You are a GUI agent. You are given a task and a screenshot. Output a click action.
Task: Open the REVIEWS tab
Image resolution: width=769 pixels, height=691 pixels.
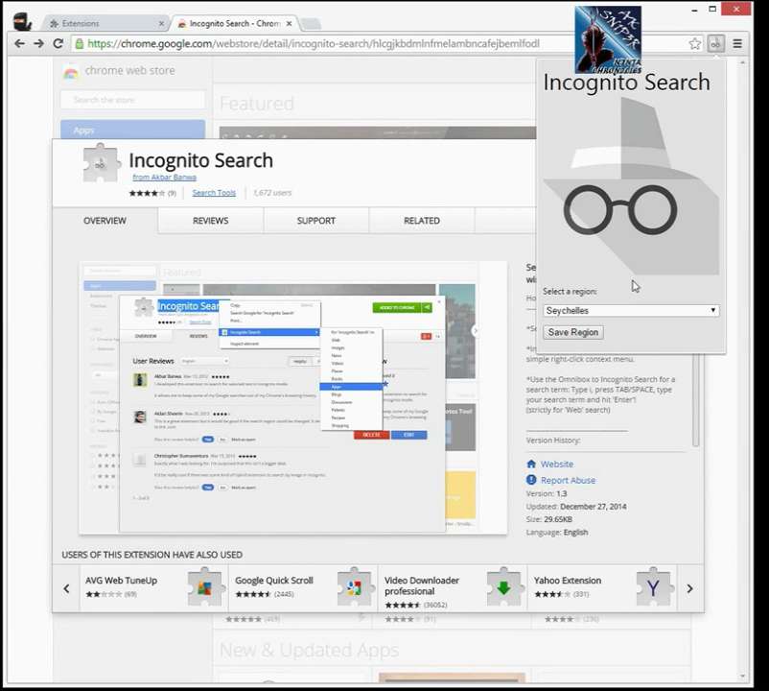[210, 221]
